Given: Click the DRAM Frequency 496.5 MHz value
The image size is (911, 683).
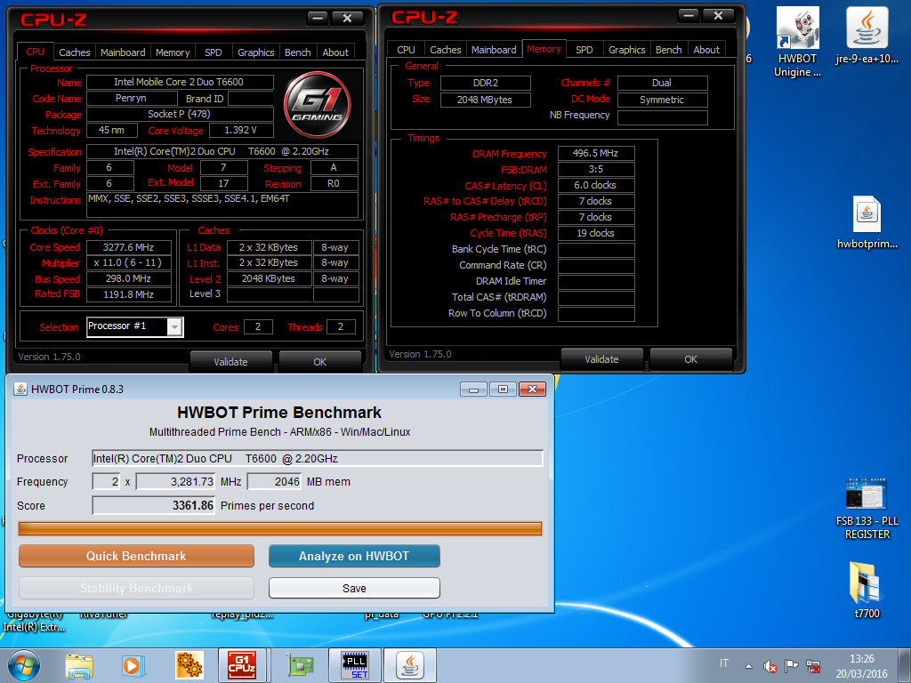Looking at the screenshot, I should tap(595, 153).
